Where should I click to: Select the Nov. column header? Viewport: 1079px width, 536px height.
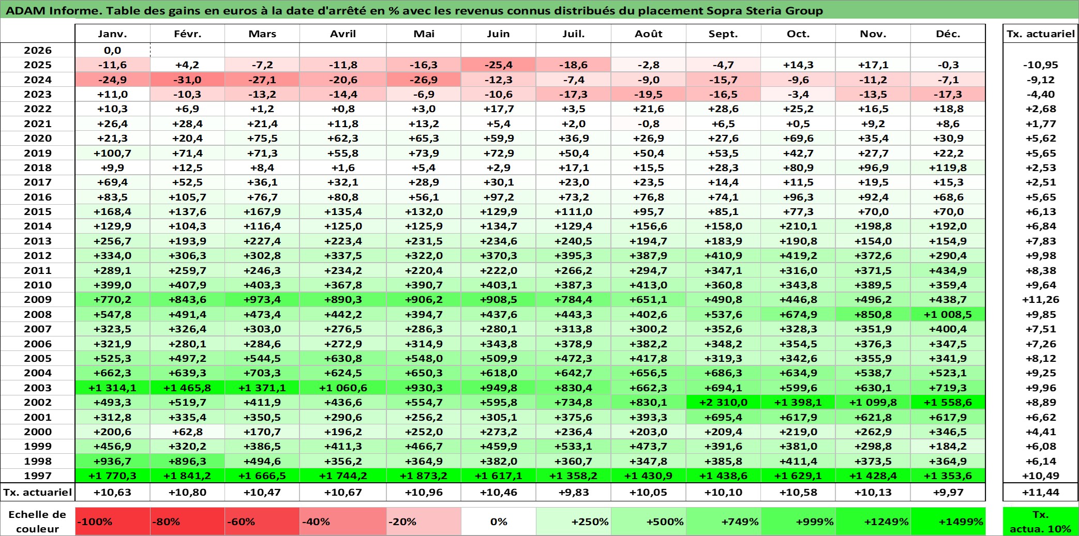[x=873, y=34]
